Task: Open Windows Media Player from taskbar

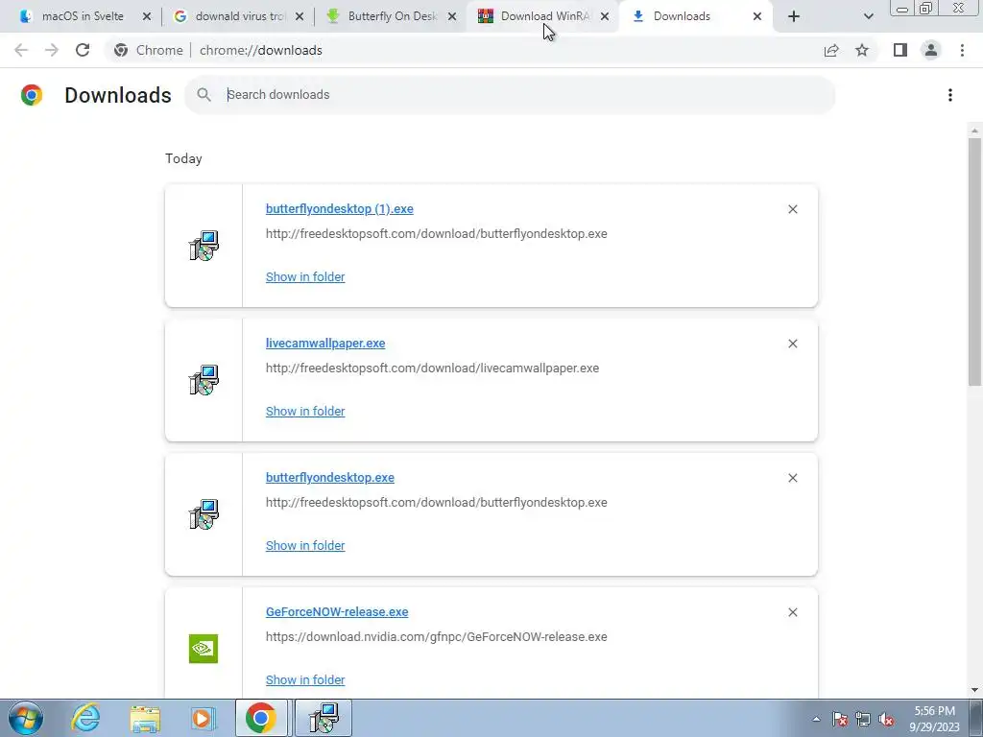Action: pyautogui.click(x=202, y=718)
